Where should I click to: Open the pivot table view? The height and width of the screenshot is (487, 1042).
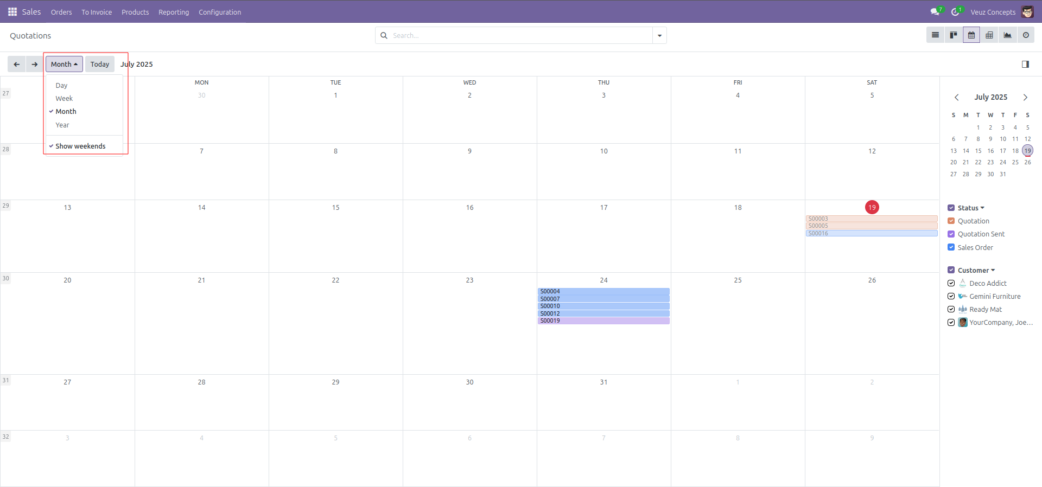pos(989,35)
